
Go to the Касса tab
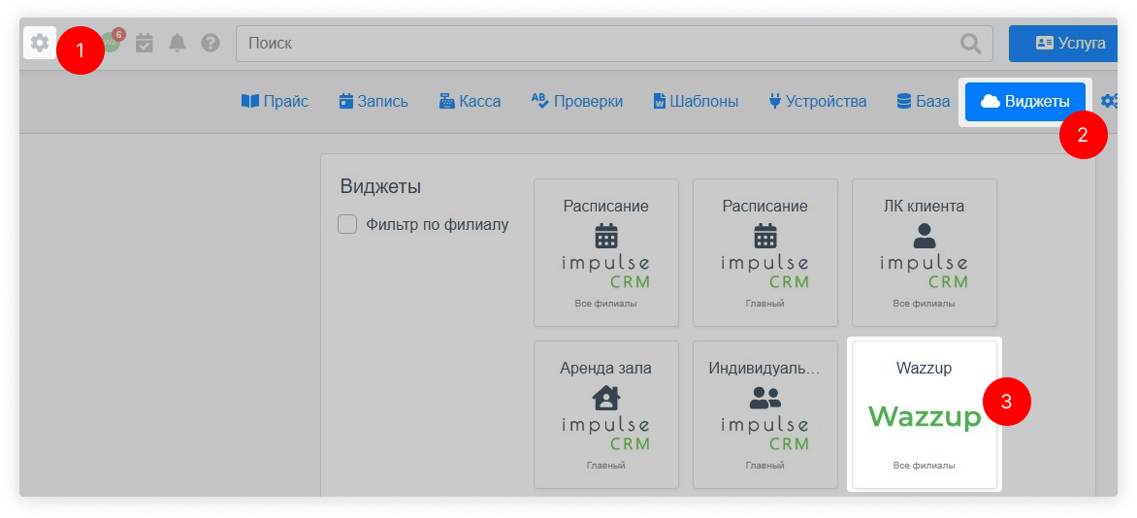tap(470, 101)
